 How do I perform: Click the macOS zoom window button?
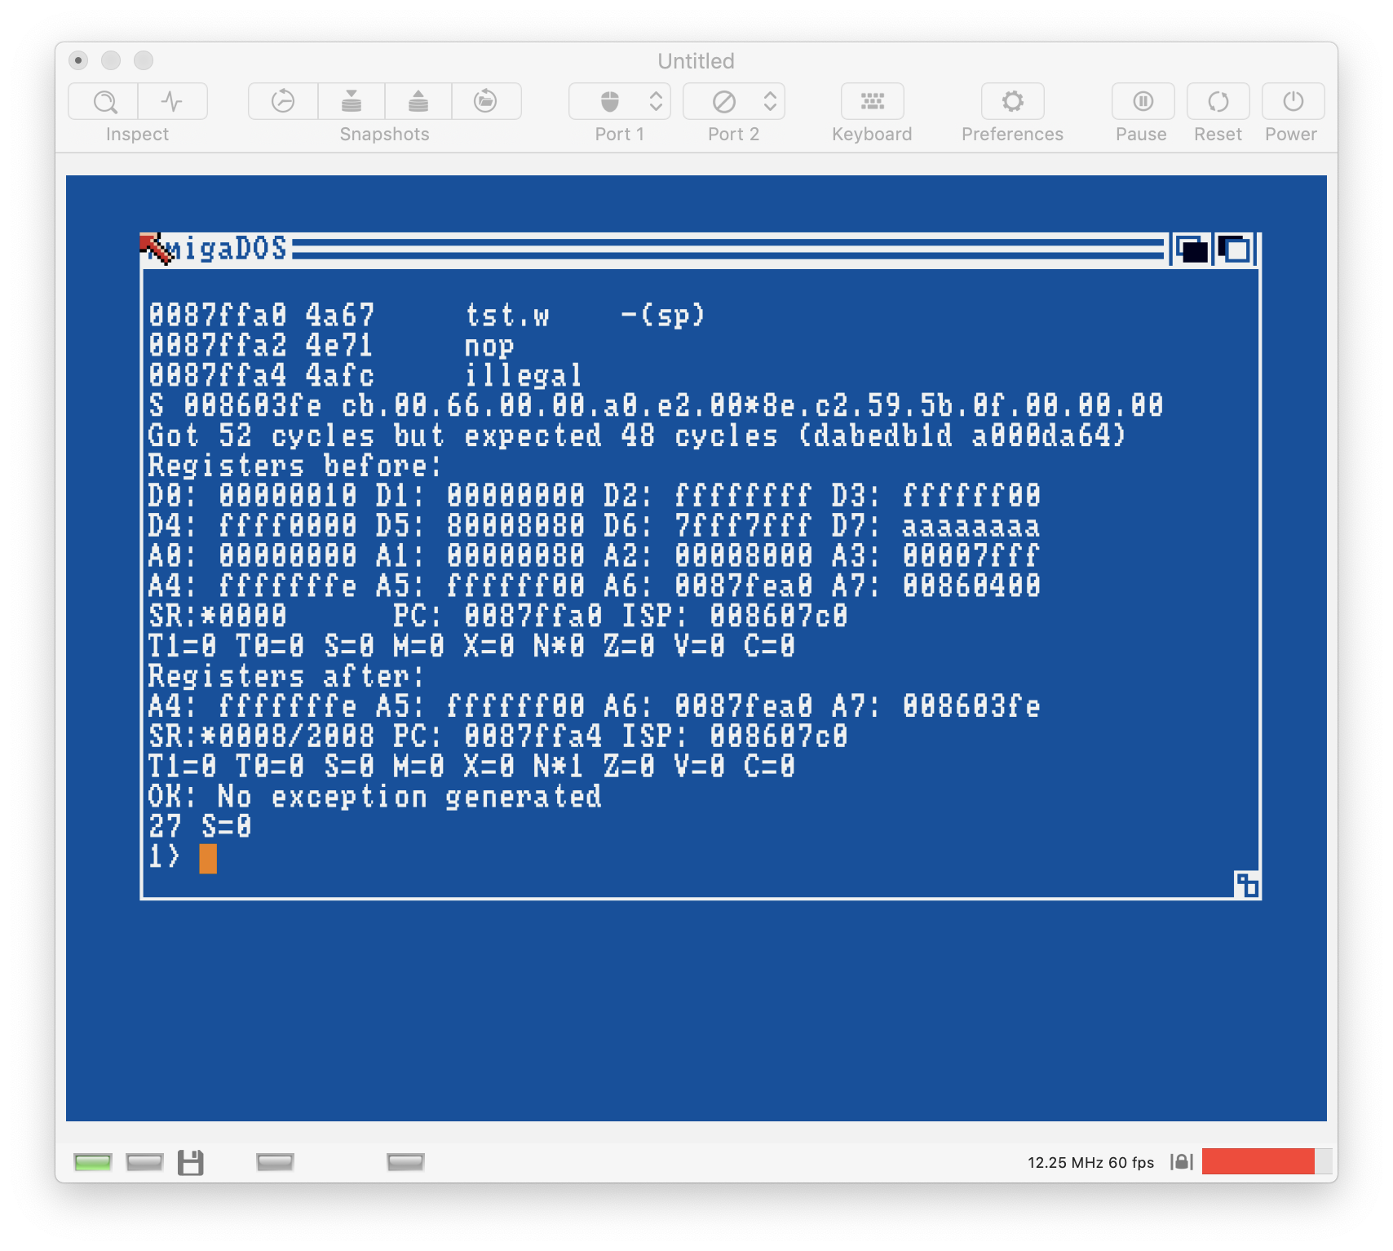coord(144,60)
